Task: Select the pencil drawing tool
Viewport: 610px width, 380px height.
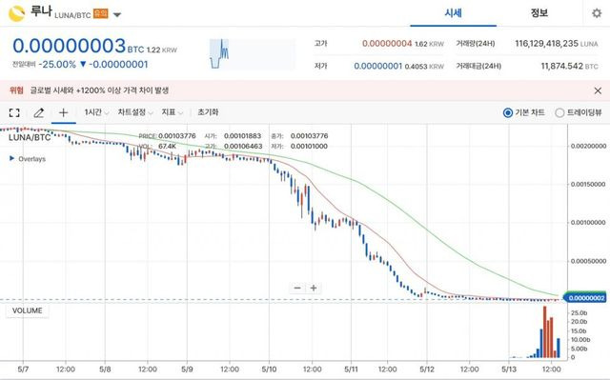Action: [39, 112]
